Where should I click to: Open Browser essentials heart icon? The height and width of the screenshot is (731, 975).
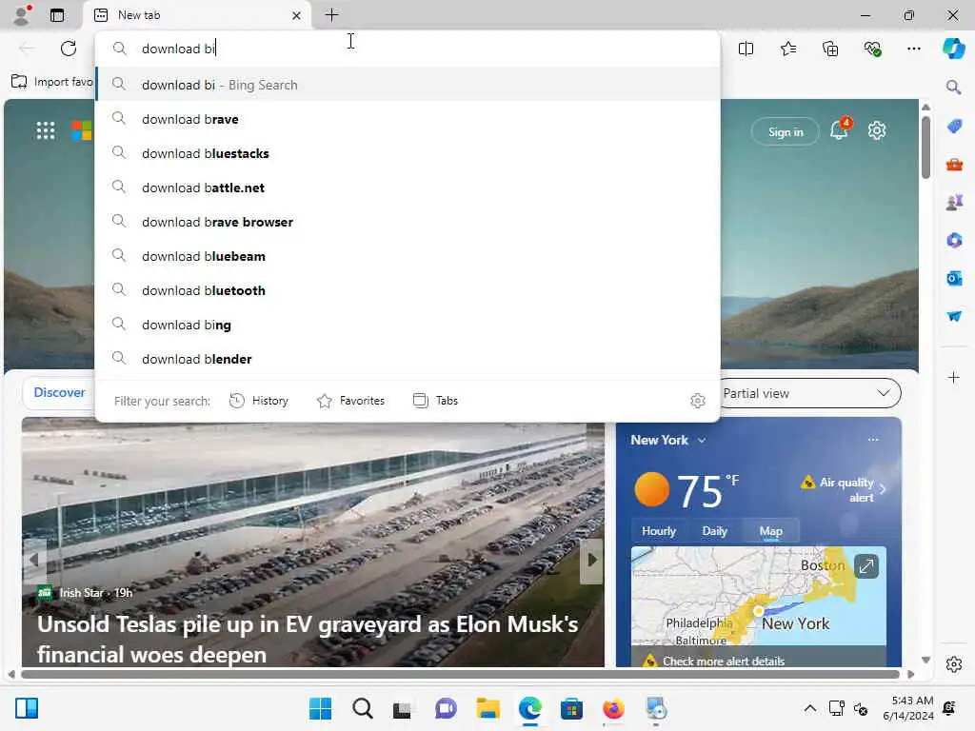click(872, 49)
